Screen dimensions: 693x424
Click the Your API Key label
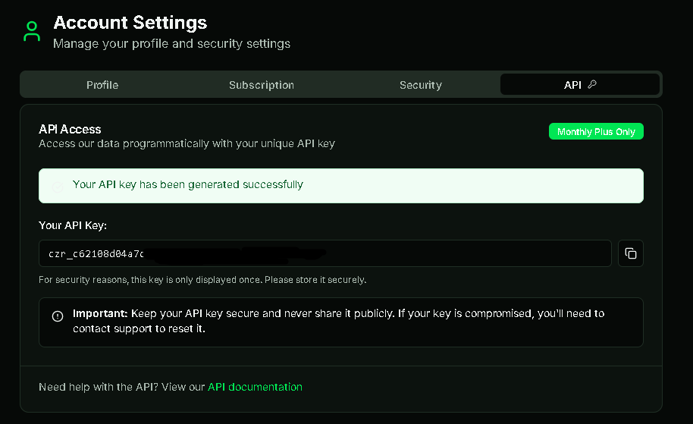pyautogui.click(x=73, y=225)
